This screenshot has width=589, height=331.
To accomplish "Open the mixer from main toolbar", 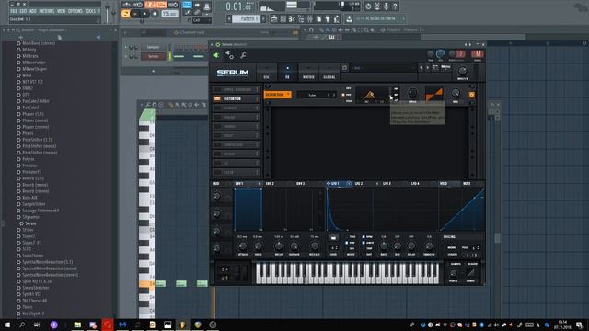I will [x=309, y=18].
